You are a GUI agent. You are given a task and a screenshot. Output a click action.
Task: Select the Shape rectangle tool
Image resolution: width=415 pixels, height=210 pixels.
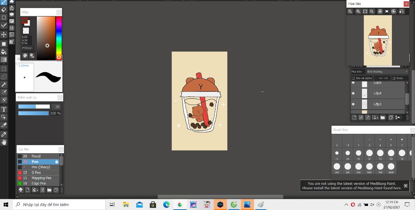[x=4, y=17]
